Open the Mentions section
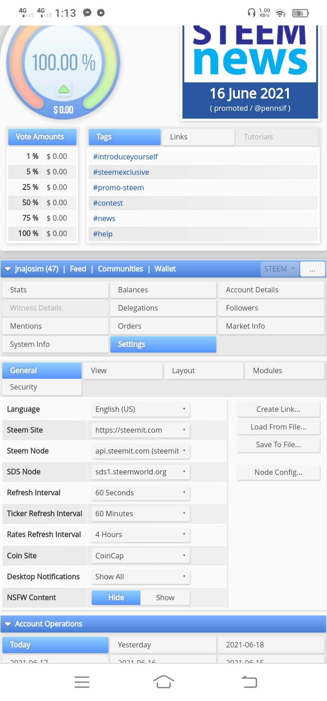Image resolution: width=327 pixels, height=701 pixels. point(55,326)
